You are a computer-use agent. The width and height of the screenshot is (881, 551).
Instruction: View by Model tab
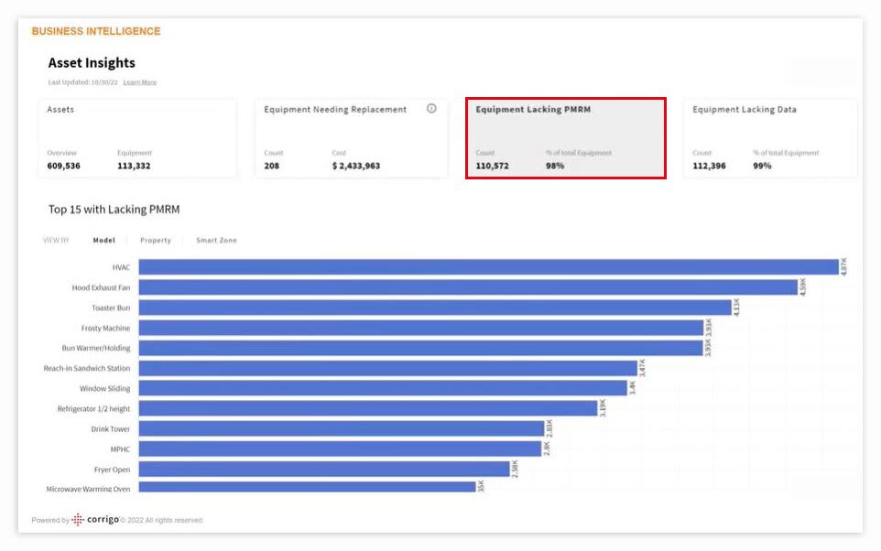(104, 241)
